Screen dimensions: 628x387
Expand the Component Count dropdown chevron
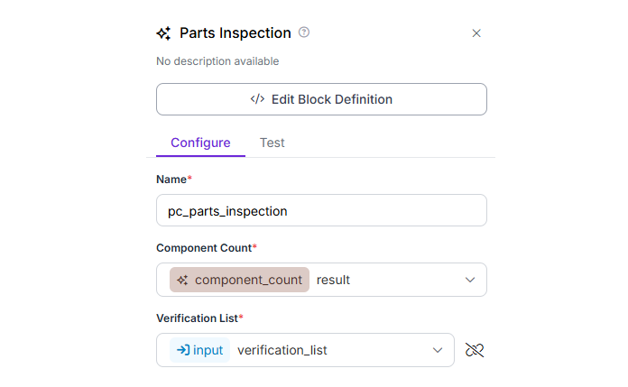coord(470,280)
